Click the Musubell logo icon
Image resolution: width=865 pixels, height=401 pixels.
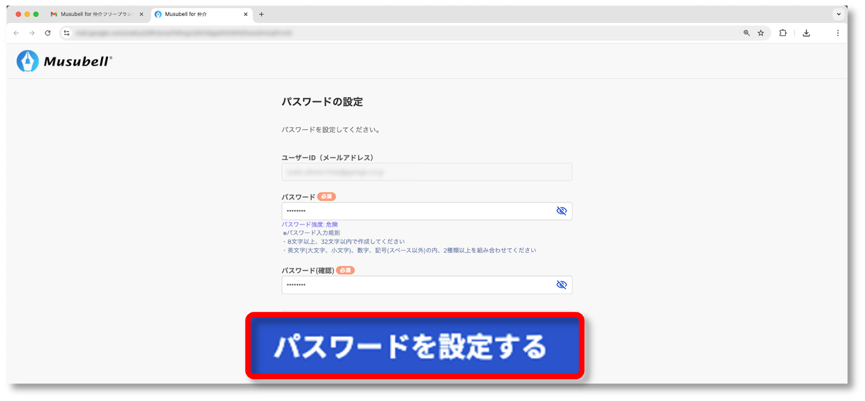(27, 61)
